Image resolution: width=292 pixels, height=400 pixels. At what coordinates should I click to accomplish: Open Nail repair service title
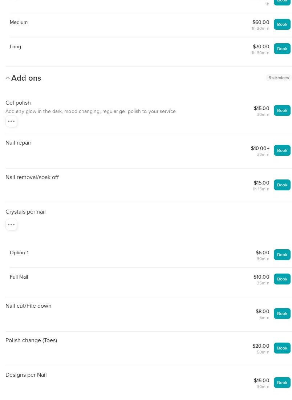click(x=18, y=143)
